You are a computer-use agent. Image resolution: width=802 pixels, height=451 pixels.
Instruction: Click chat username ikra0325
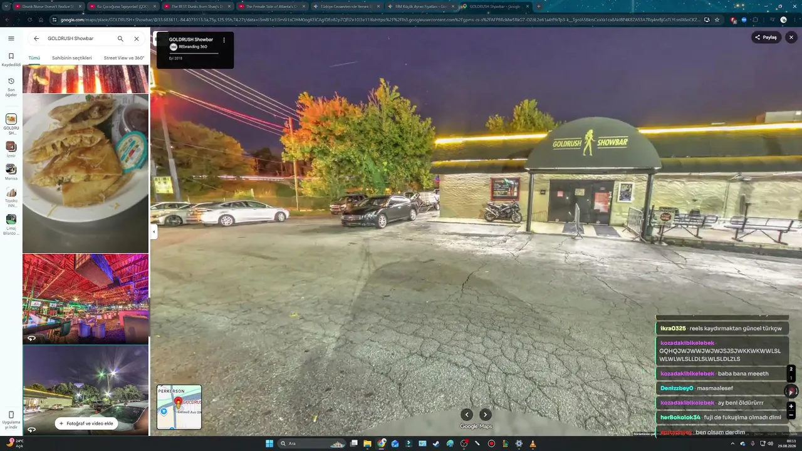(x=674, y=328)
